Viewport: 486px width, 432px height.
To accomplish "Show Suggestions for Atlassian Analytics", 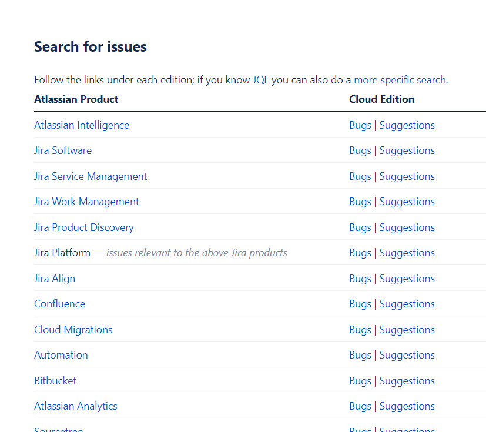I will coord(407,406).
